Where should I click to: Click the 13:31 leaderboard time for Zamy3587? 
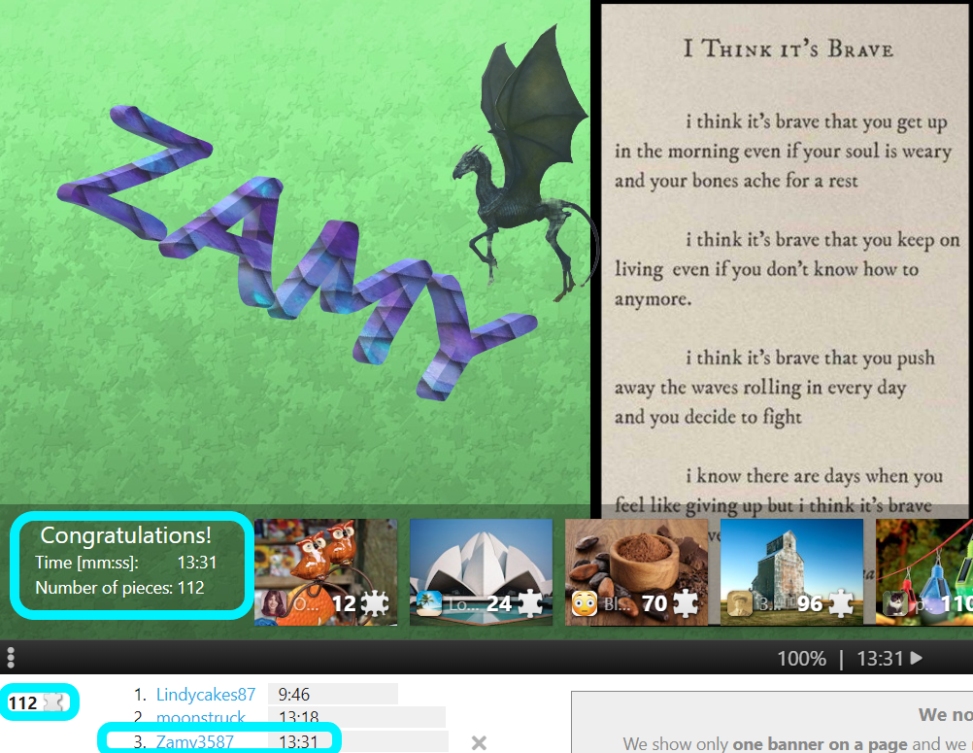pos(298,741)
